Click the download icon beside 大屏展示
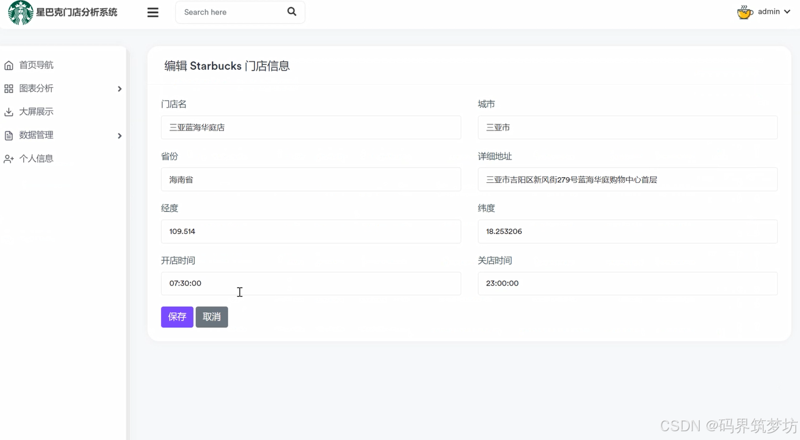This screenshot has height=440, width=800. pyautogui.click(x=9, y=112)
